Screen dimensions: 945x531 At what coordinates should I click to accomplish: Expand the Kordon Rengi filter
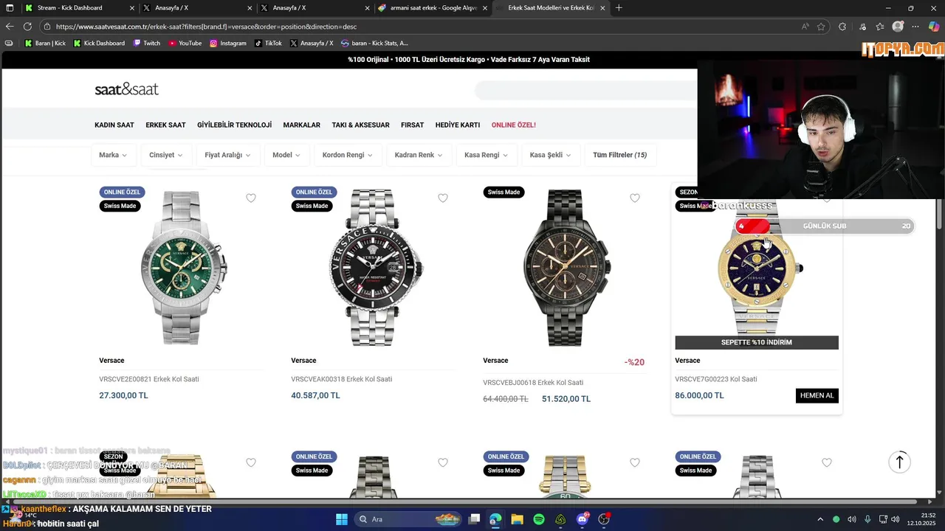(348, 155)
